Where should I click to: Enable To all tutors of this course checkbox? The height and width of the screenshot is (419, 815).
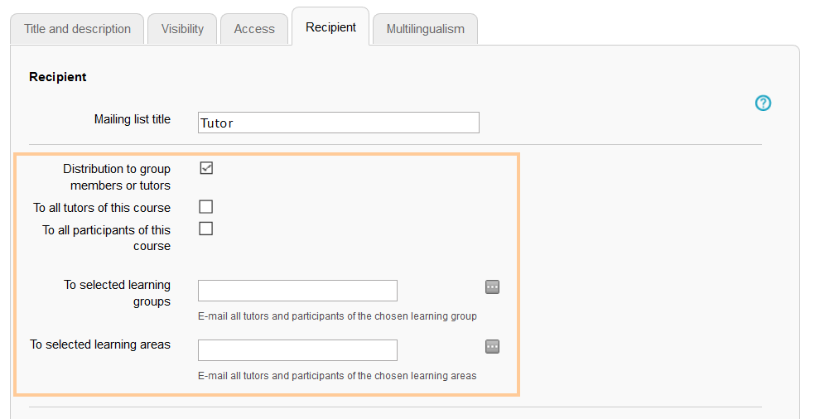[206, 207]
